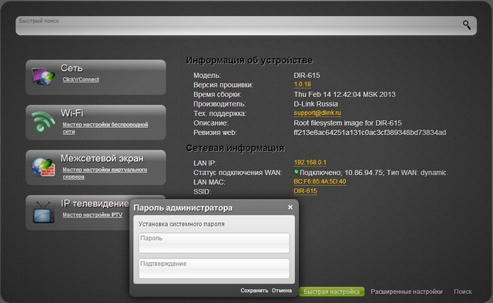The image size is (493, 303).
Task: Click the Пароль password field
Action: [214, 243]
